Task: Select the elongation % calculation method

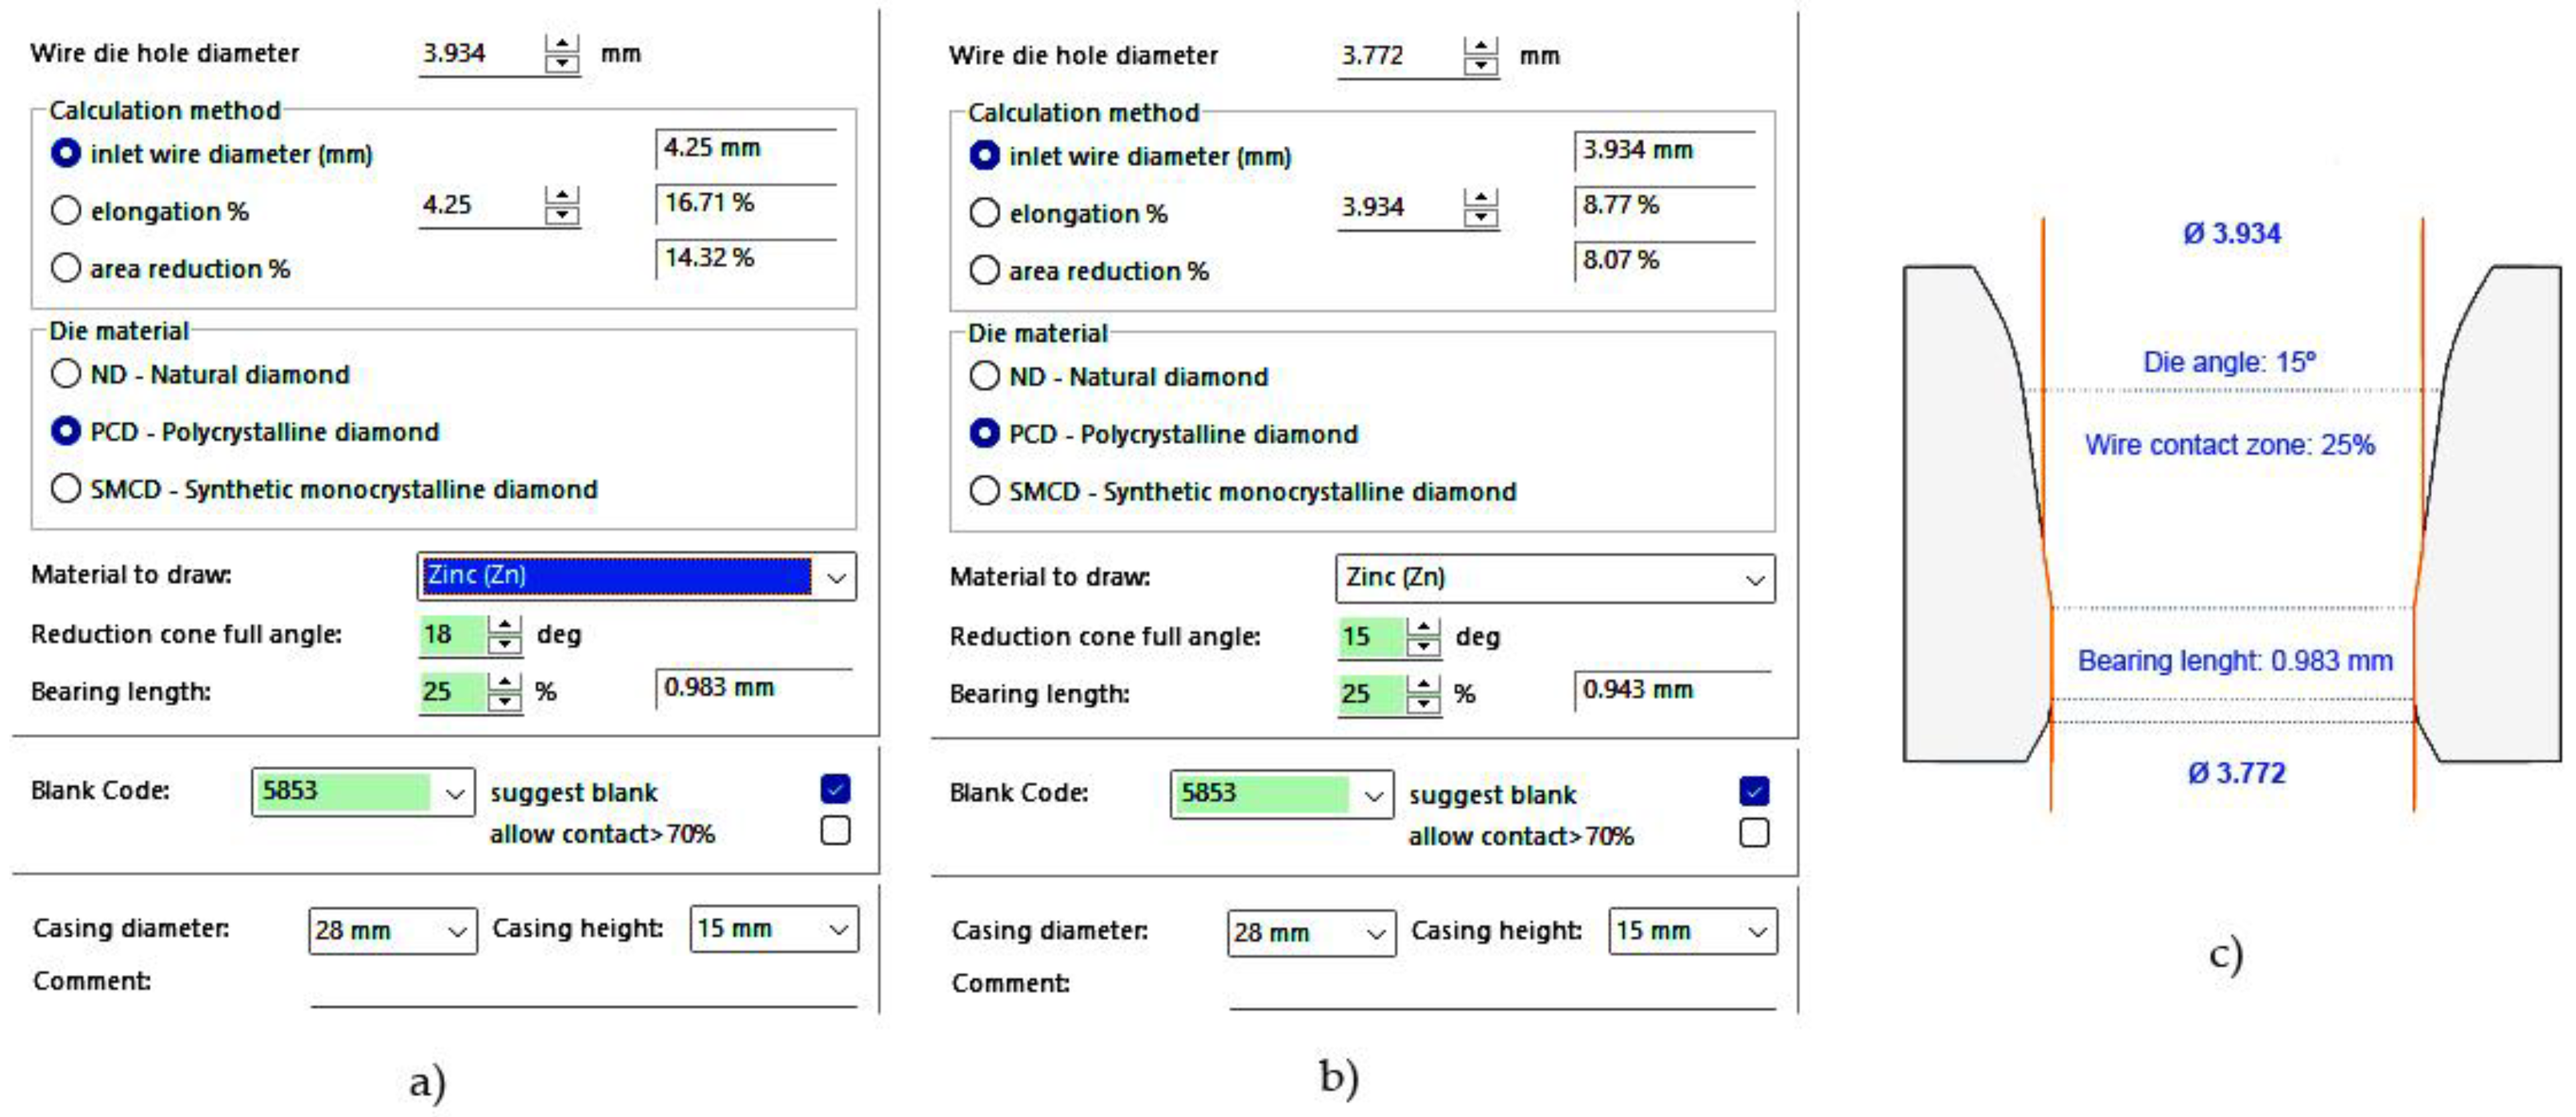Action: point(66,210)
